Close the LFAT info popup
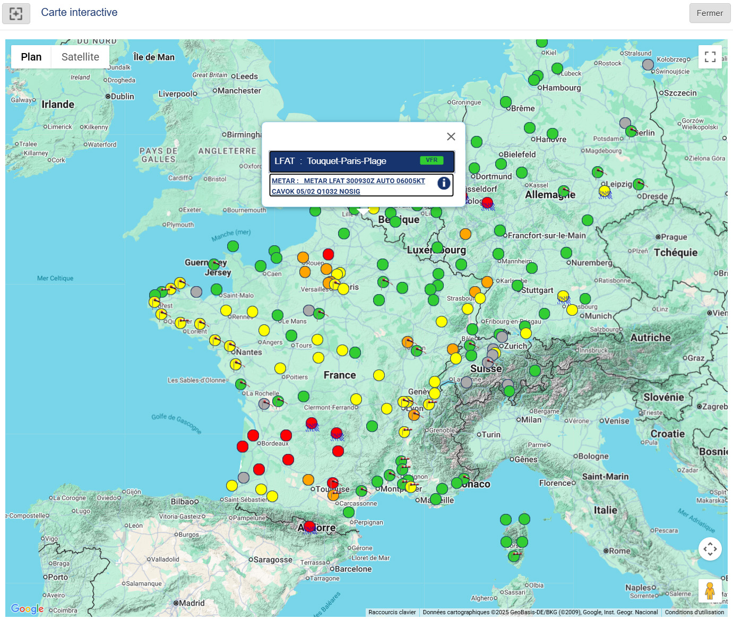The image size is (733, 619). tap(451, 136)
